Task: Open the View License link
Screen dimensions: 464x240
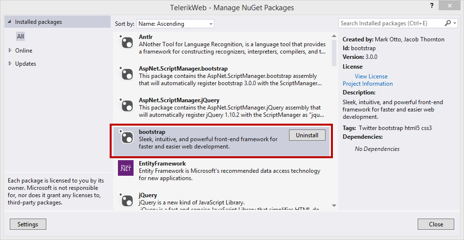Action: click(371, 76)
